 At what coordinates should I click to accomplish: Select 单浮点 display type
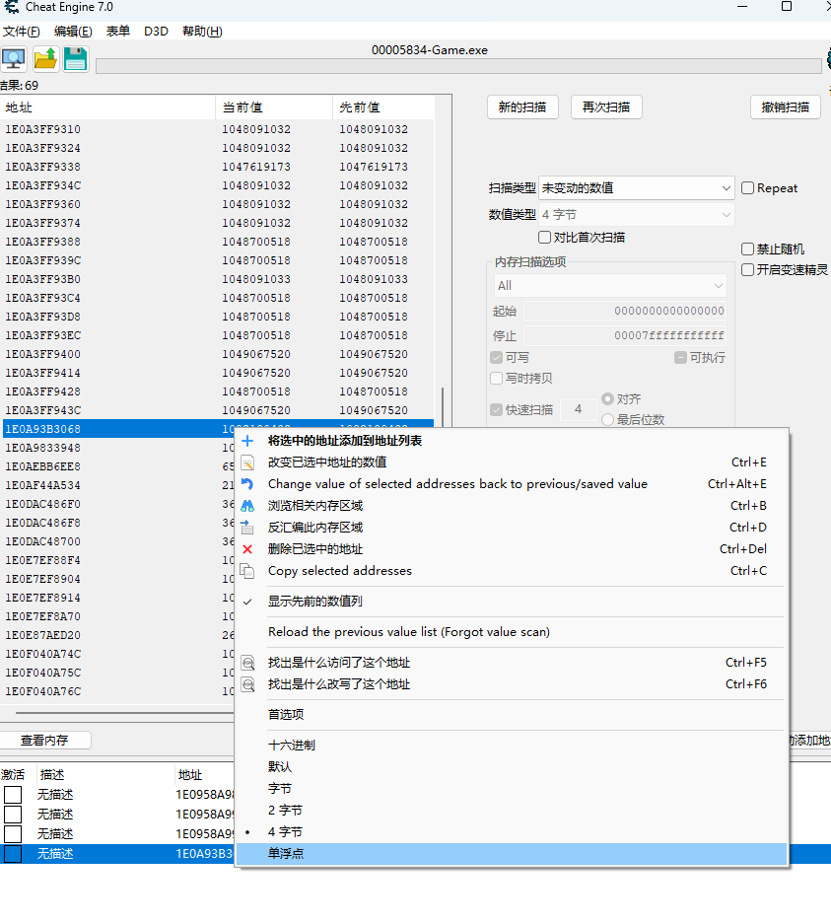(512, 854)
